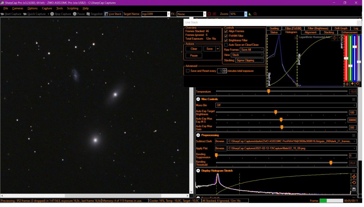
Task: Enable Auto Save on Clear/Close
Action: [226, 45]
